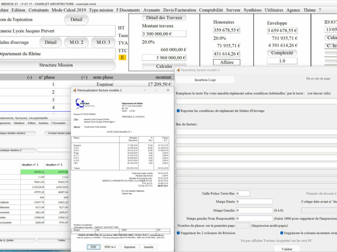Click PDF/A-3 button in preview
Image resolution: width=337 pixels, height=252 pixels.
[110, 247]
